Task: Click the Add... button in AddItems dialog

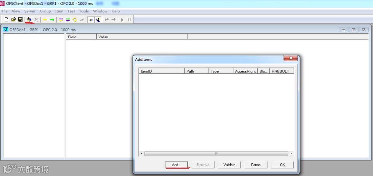Action: (x=176, y=165)
